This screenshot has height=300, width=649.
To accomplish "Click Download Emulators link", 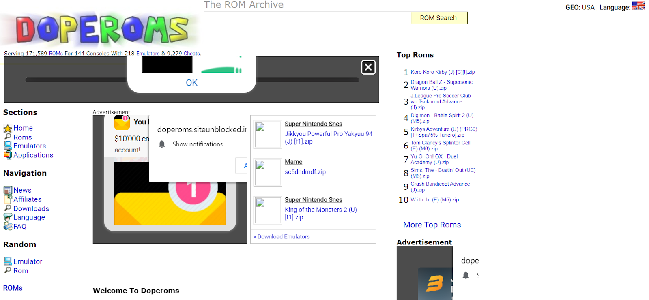I will tap(284, 237).
